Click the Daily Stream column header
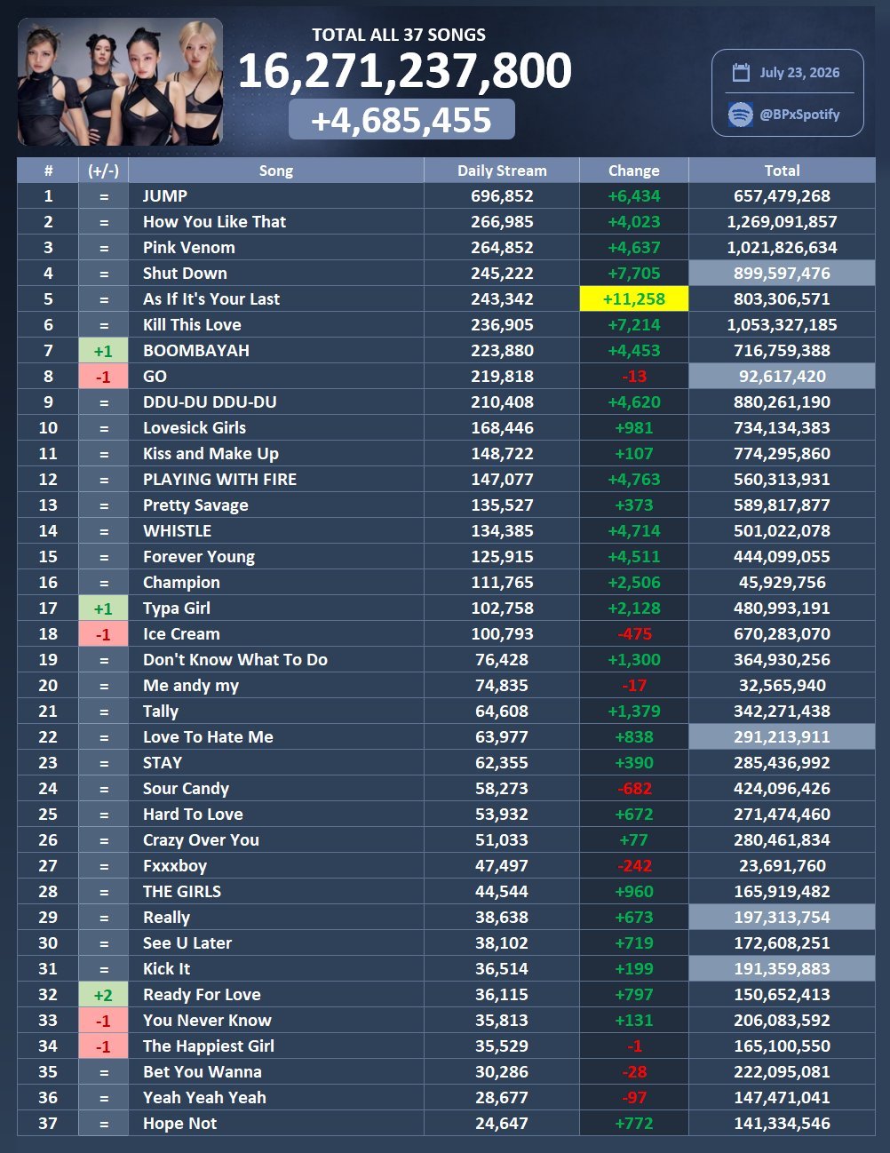The width and height of the screenshot is (890, 1153). click(x=502, y=171)
